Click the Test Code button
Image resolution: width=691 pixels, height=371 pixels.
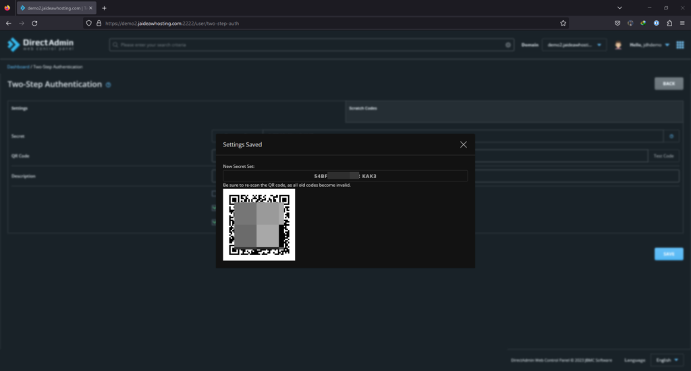[663, 156]
